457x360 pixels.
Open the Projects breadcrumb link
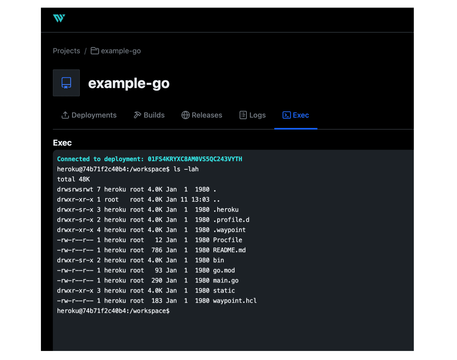pos(66,51)
